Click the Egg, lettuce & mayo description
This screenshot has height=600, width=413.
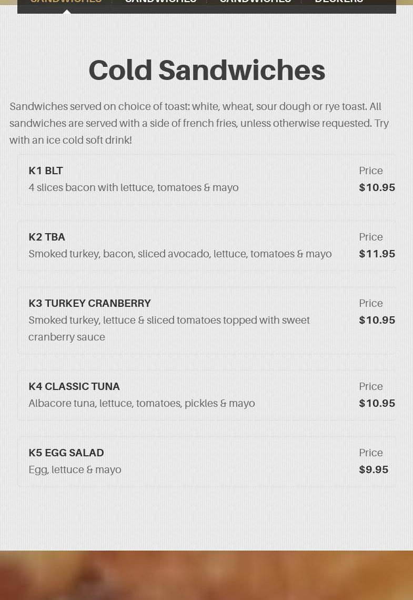tap(75, 470)
